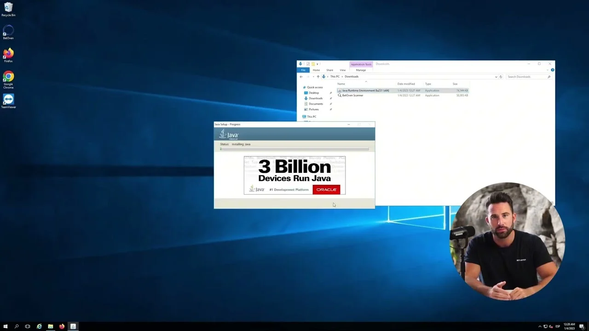
Task: Click Properties icon in Quick Access Toolbar
Action: pos(308,64)
